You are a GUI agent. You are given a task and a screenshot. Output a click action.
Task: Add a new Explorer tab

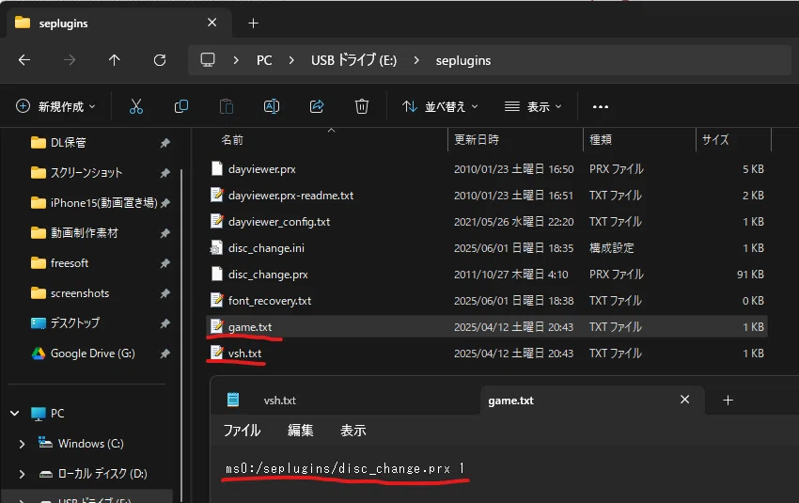pyautogui.click(x=253, y=23)
